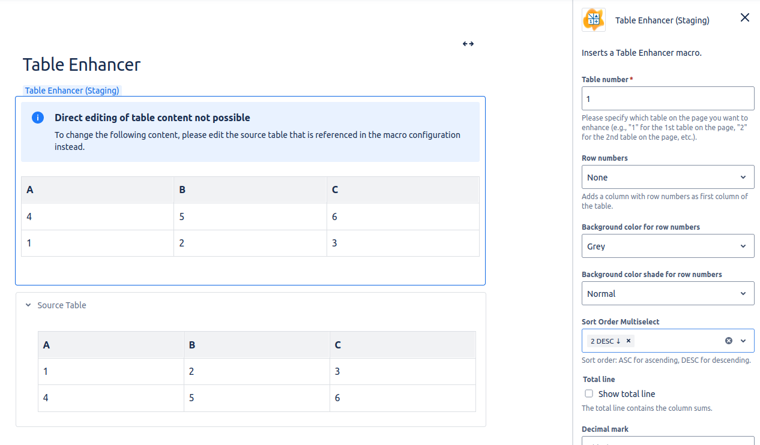Viewport: 760px width, 445px height.
Task: Open the Row numbers dropdown
Action: pyautogui.click(x=668, y=178)
